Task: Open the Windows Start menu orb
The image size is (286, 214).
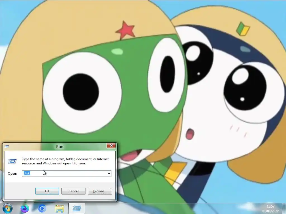Action: [x=8, y=208]
